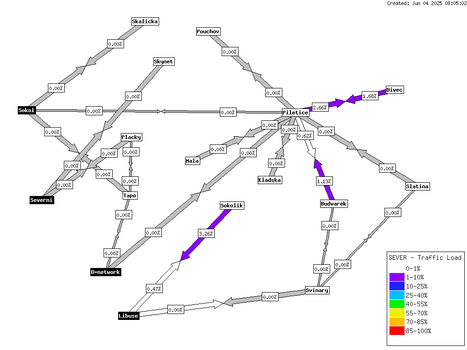Open the 0.62% link load label
The width and height of the screenshot is (467, 350).
[x=305, y=136]
